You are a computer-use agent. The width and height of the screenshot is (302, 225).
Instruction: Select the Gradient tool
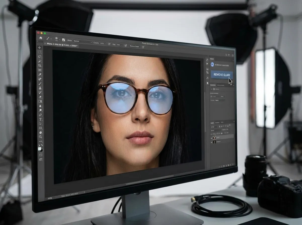pos(40,101)
